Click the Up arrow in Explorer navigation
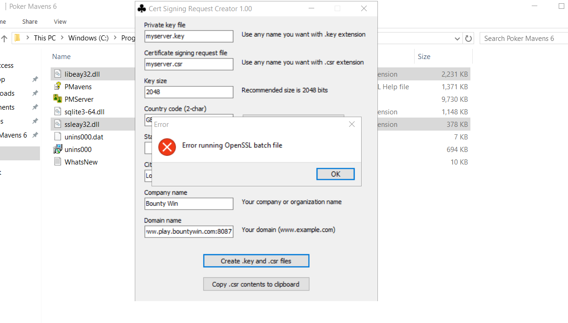Viewport: 568px width, 323px height. point(4,39)
